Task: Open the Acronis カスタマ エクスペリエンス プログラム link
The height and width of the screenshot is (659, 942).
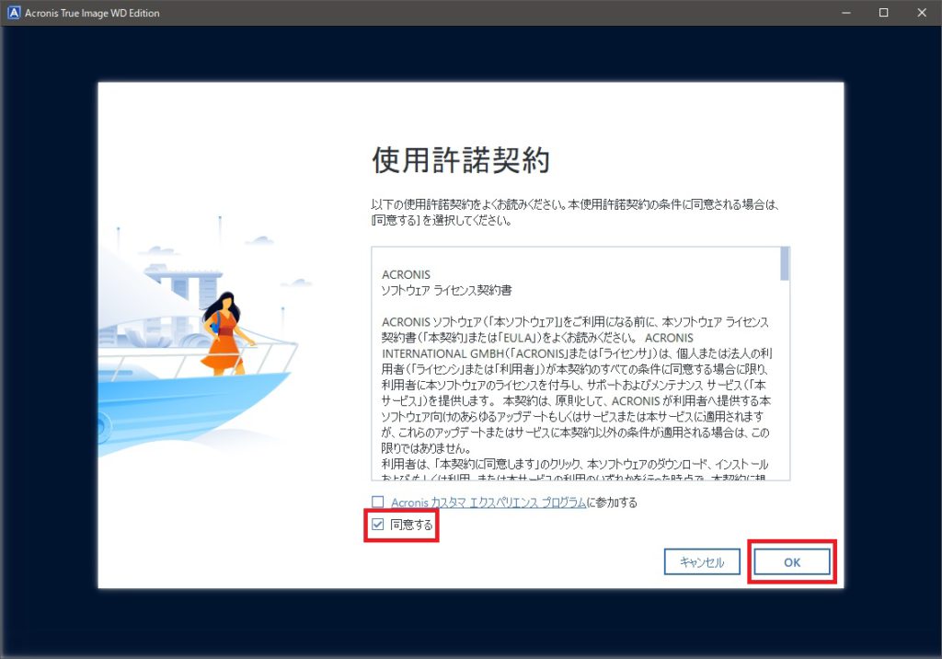Action: [488, 502]
